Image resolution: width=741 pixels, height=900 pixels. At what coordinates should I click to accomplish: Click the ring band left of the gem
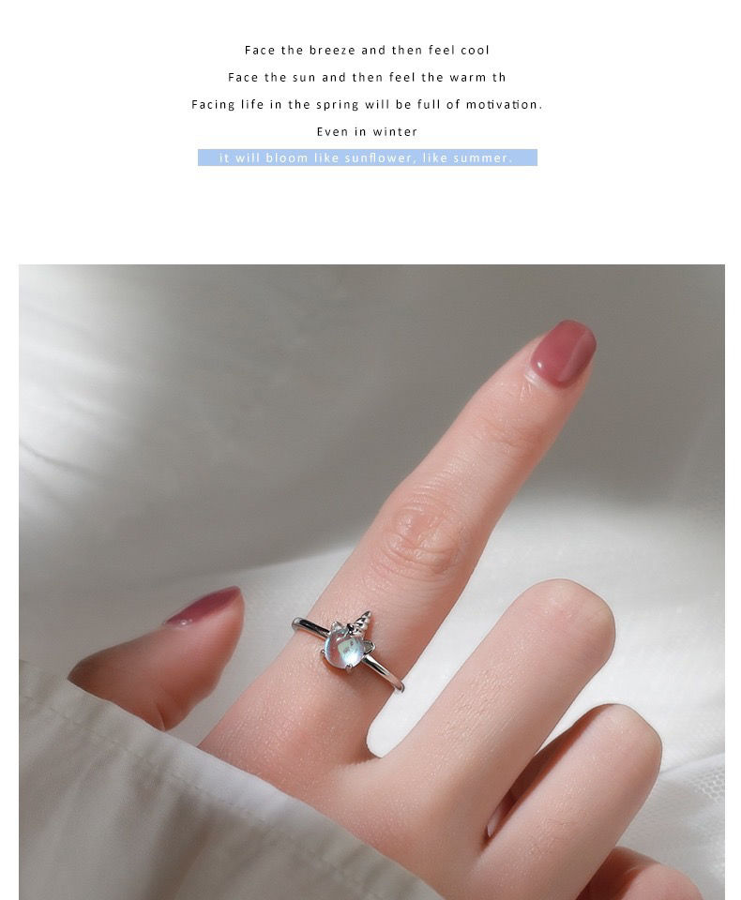[310, 626]
